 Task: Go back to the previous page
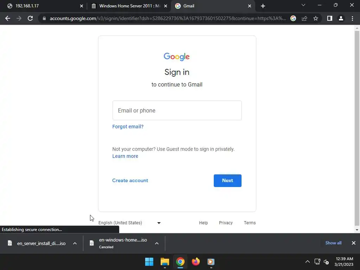[x=8, y=18]
